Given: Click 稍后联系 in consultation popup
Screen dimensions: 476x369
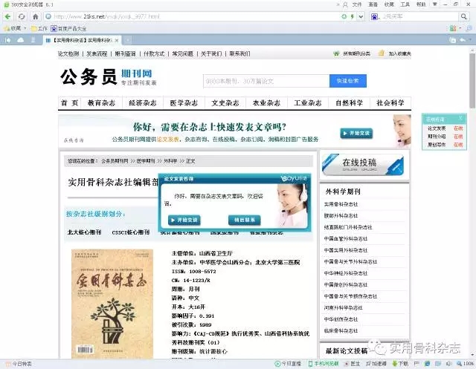Looking at the screenshot, I should (x=245, y=220).
